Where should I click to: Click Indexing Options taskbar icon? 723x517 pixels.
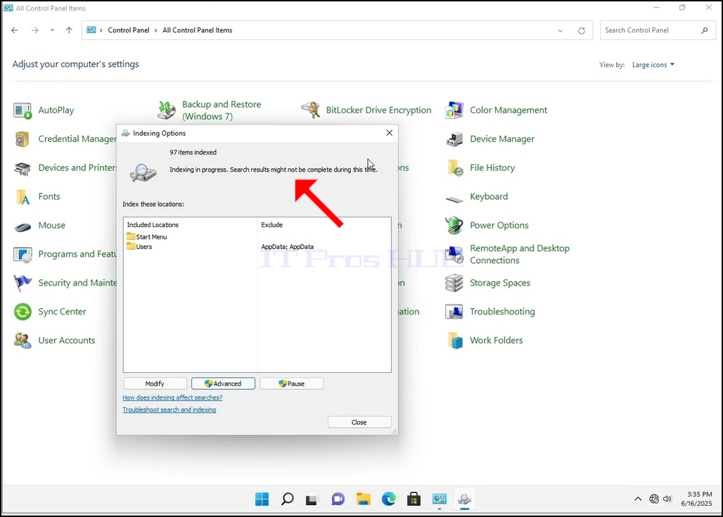pos(464,499)
